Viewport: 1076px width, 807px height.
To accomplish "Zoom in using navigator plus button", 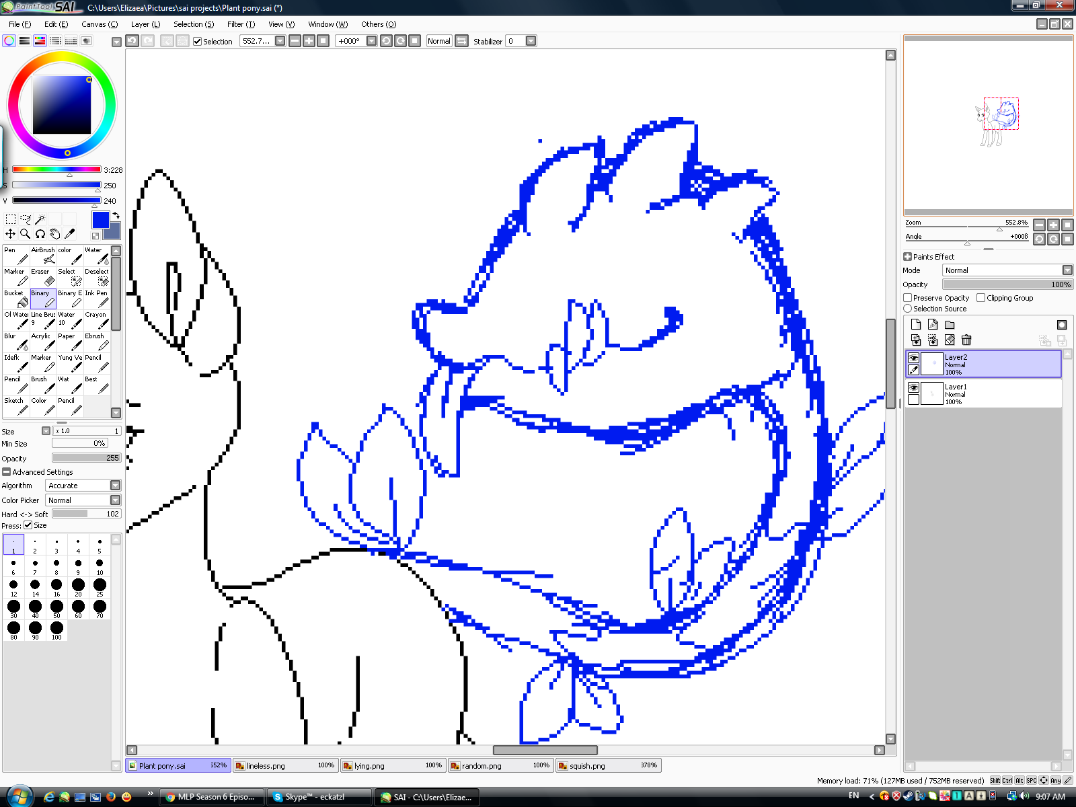I will click(1053, 225).
